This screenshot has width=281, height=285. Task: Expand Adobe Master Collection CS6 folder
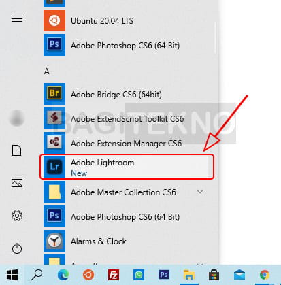click(127, 192)
